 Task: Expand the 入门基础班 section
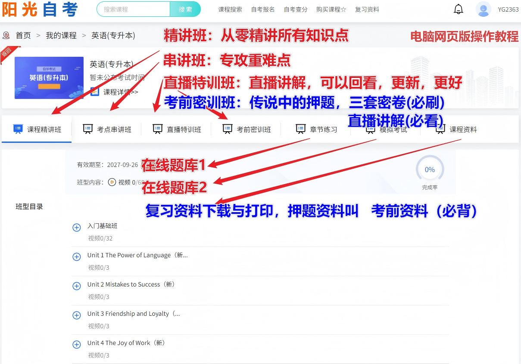(77, 228)
